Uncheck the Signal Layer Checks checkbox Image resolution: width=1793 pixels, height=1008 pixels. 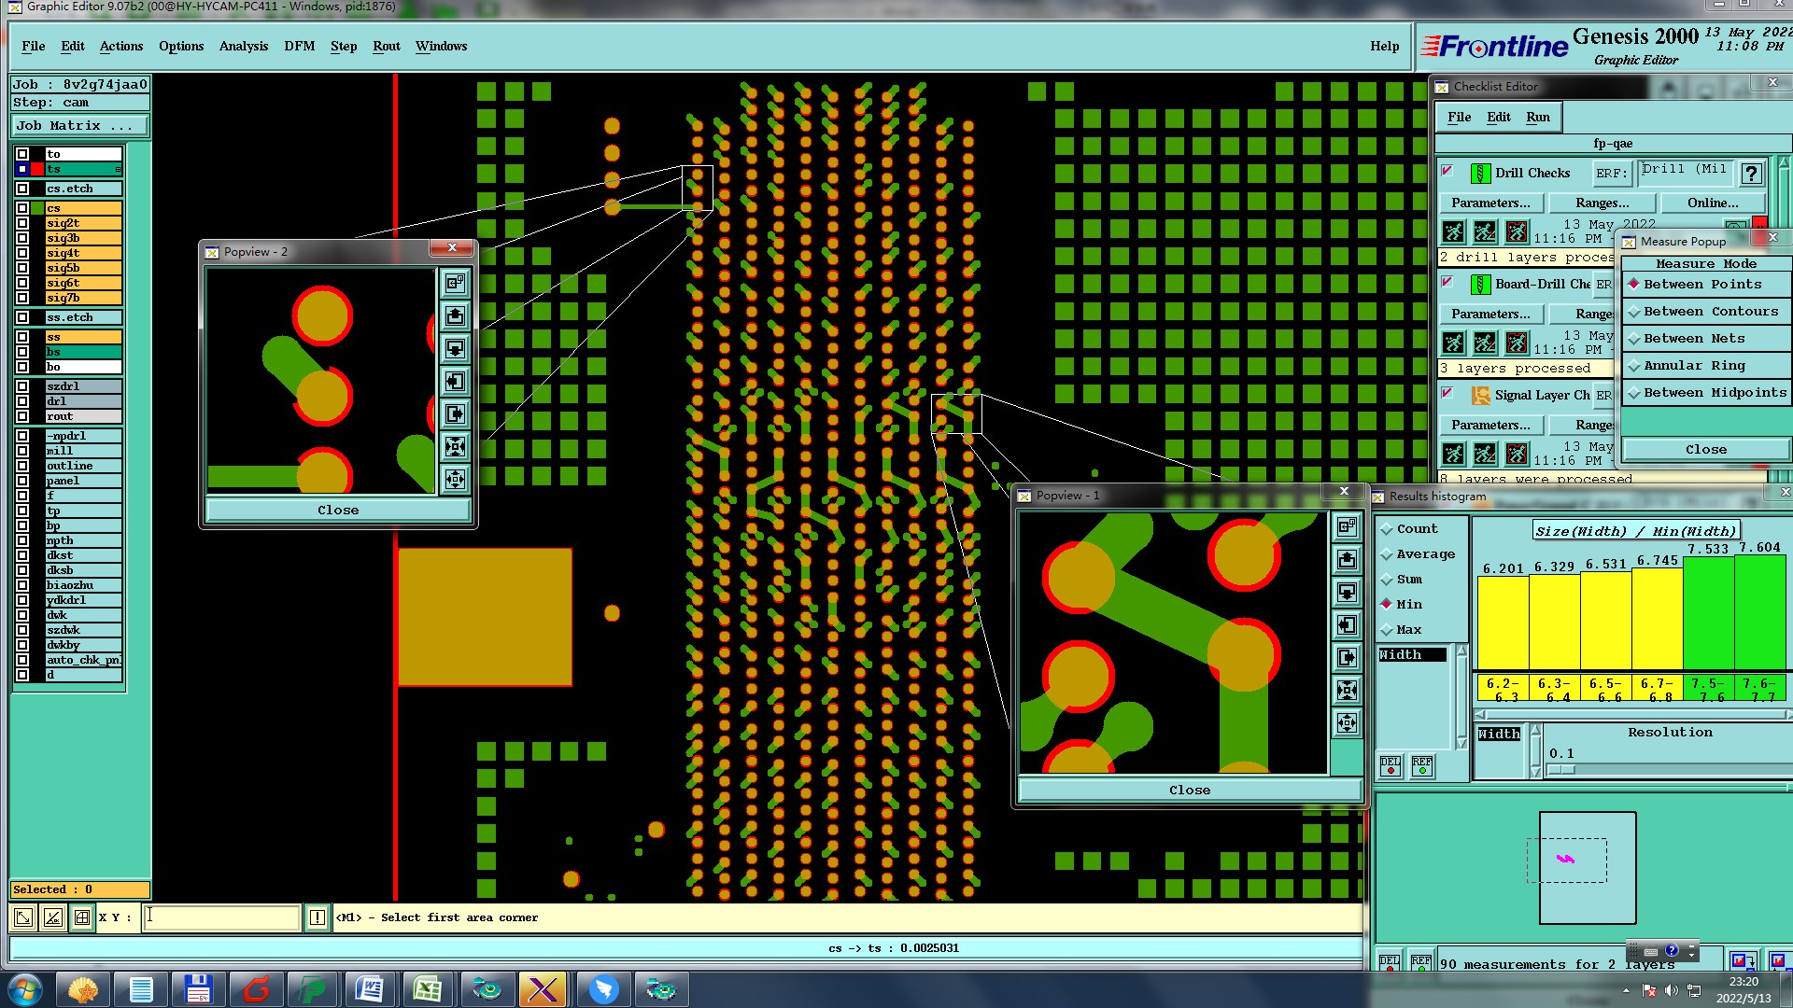(1447, 393)
